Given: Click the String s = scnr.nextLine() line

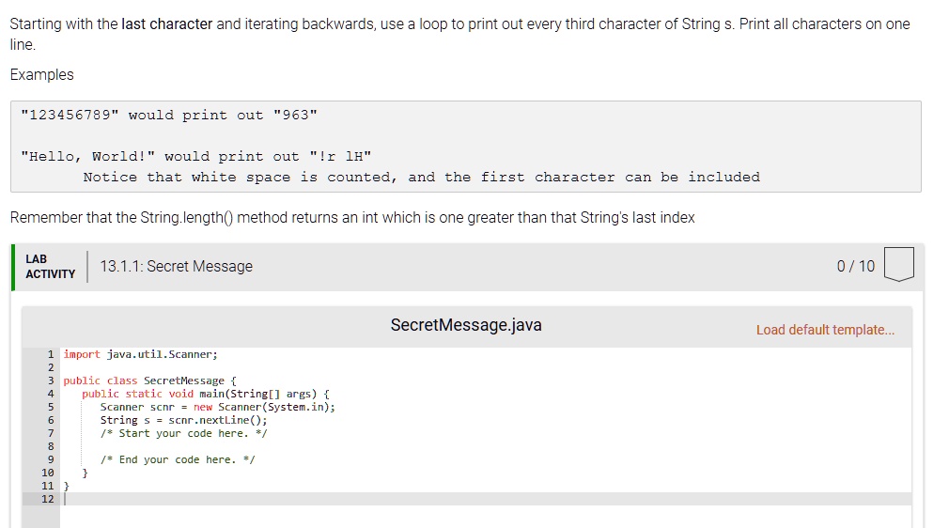Looking at the screenshot, I should [183, 420].
